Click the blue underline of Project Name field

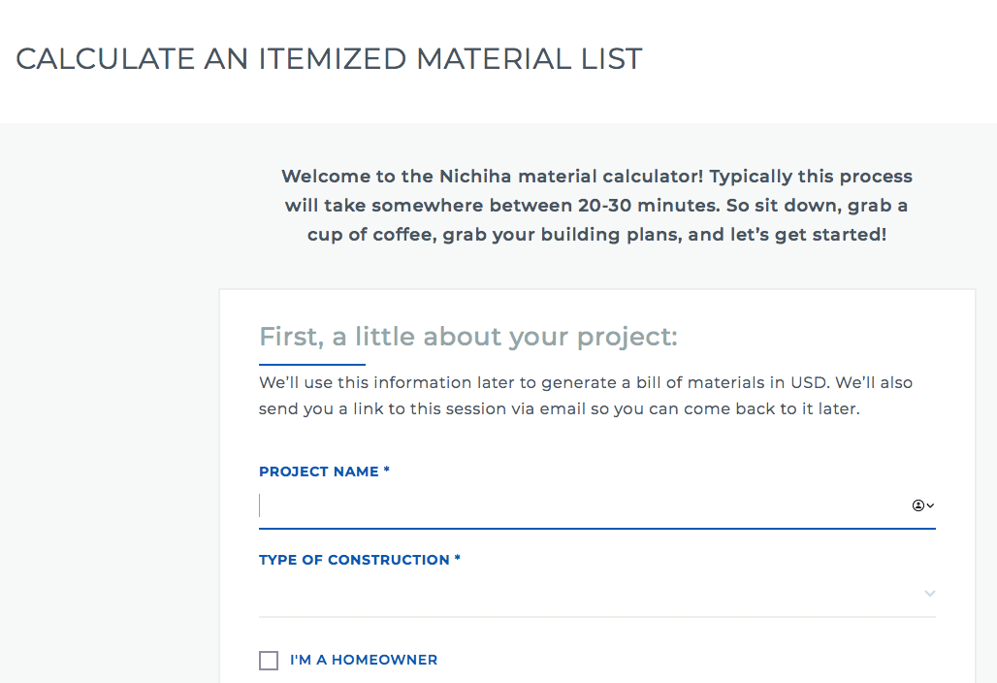(x=596, y=529)
